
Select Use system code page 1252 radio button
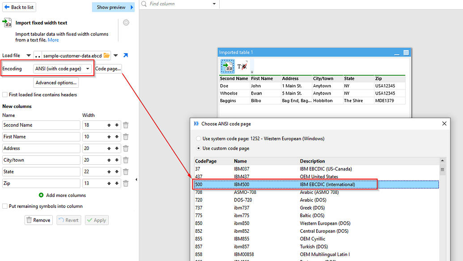[198, 138]
